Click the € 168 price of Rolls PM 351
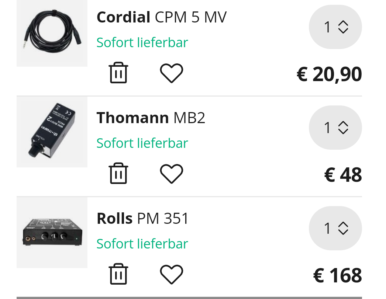The height and width of the screenshot is (299, 386). tap(338, 276)
